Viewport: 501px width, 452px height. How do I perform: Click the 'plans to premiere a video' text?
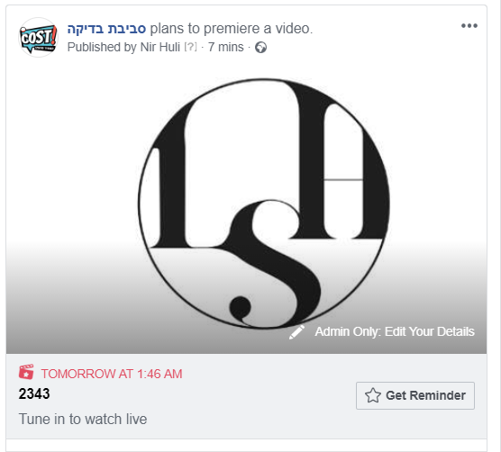[x=232, y=29]
